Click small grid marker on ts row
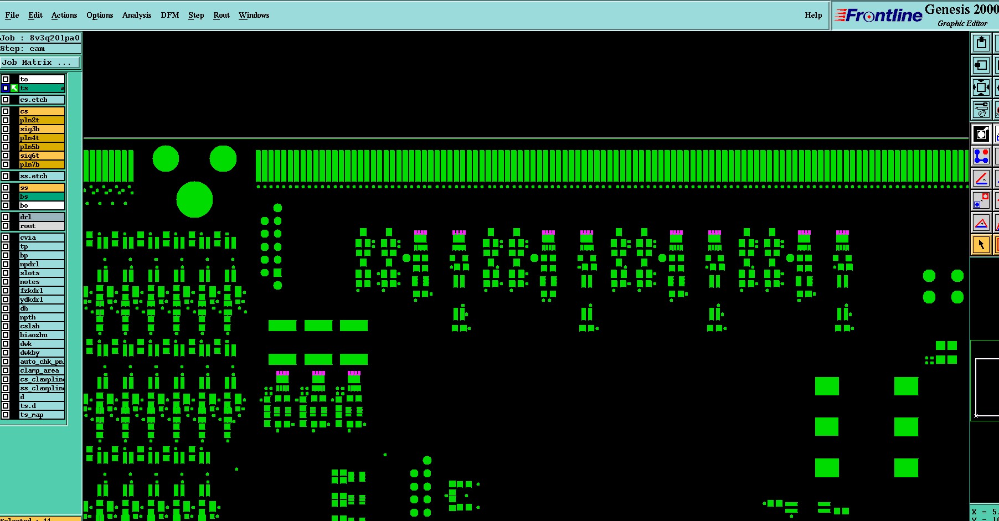This screenshot has width=999, height=521. tap(62, 89)
